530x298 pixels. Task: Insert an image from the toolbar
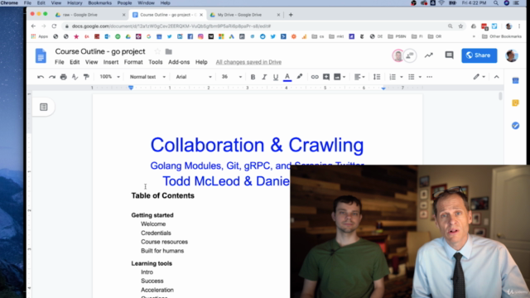coord(337,77)
